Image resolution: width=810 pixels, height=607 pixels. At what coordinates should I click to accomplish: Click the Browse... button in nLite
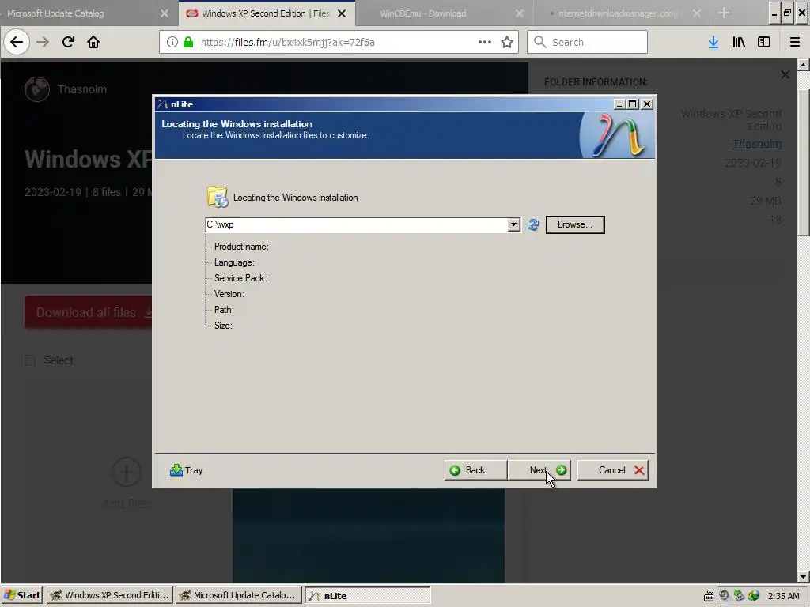point(575,224)
